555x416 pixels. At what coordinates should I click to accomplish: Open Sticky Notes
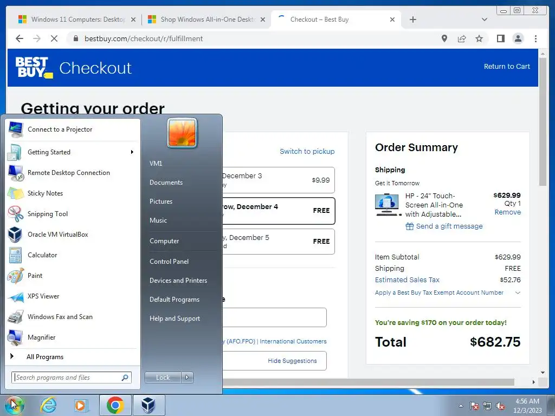coord(72,193)
